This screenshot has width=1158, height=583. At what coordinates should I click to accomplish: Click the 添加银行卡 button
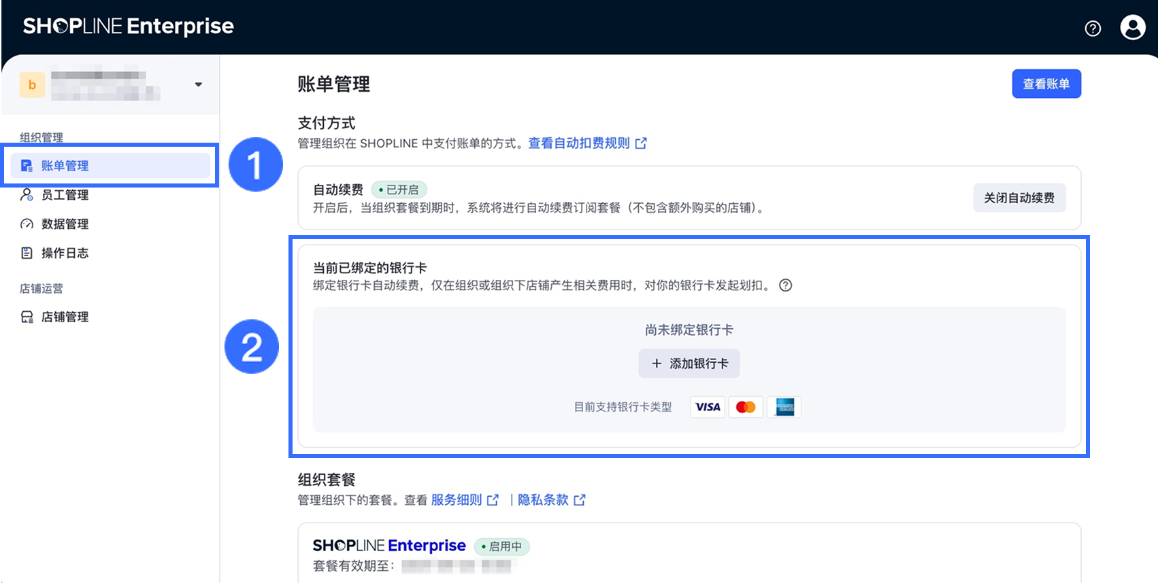[689, 364]
